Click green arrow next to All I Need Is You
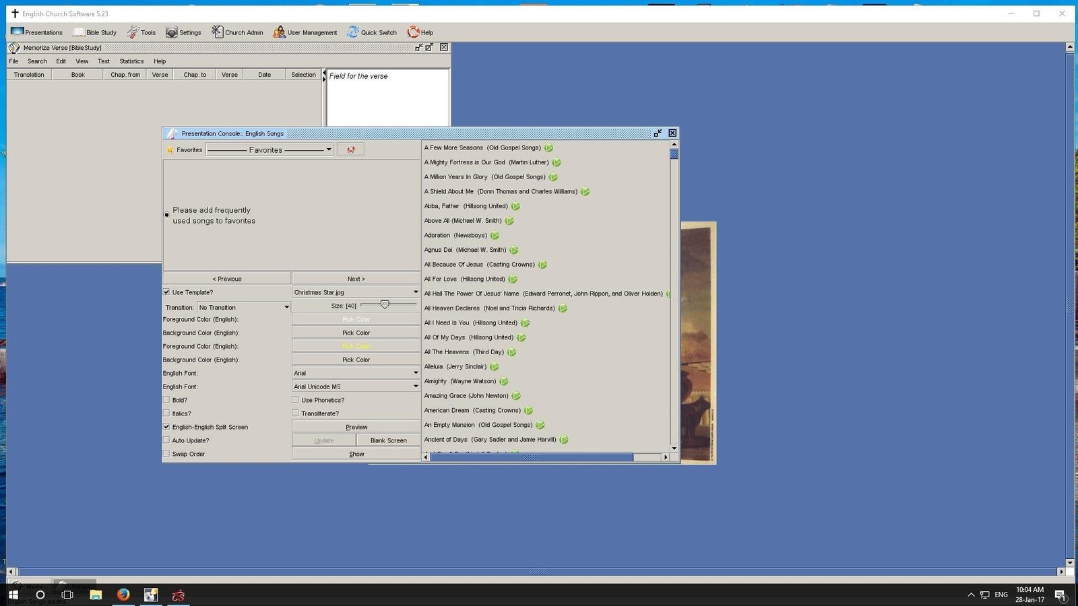 (525, 323)
